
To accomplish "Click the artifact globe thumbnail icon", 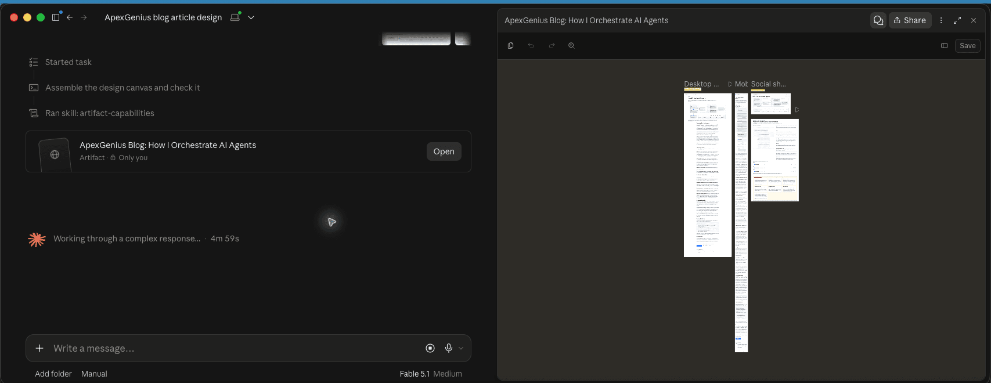I will click(x=55, y=154).
